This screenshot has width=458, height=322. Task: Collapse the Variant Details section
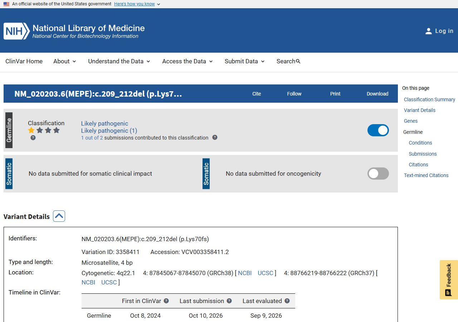[x=59, y=216]
